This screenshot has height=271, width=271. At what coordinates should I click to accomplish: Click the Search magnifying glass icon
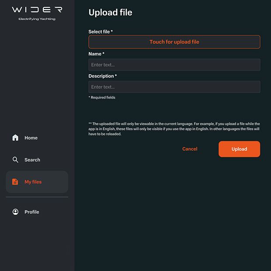click(x=15, y=160)
